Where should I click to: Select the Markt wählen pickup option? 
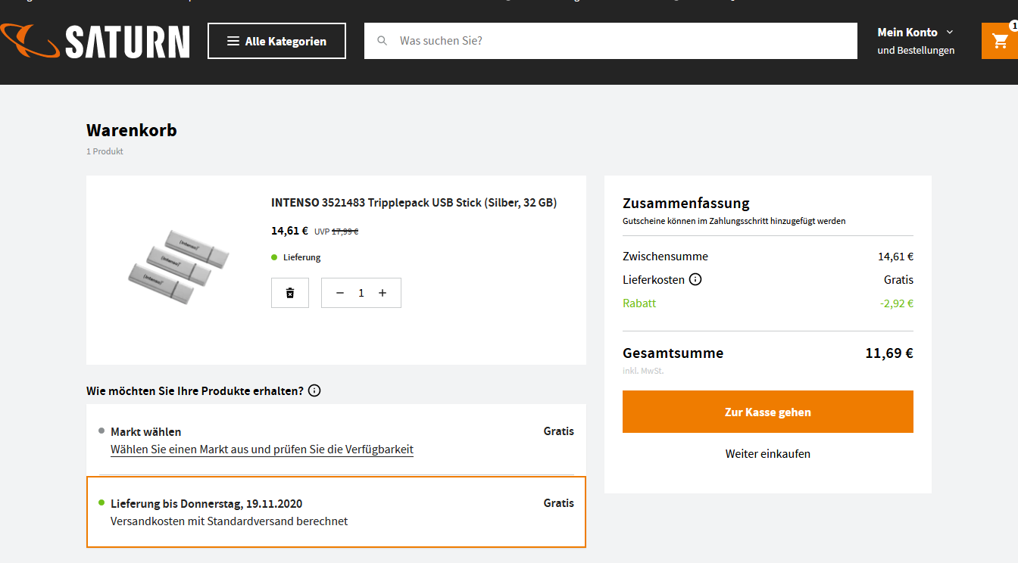click(146, 431)
